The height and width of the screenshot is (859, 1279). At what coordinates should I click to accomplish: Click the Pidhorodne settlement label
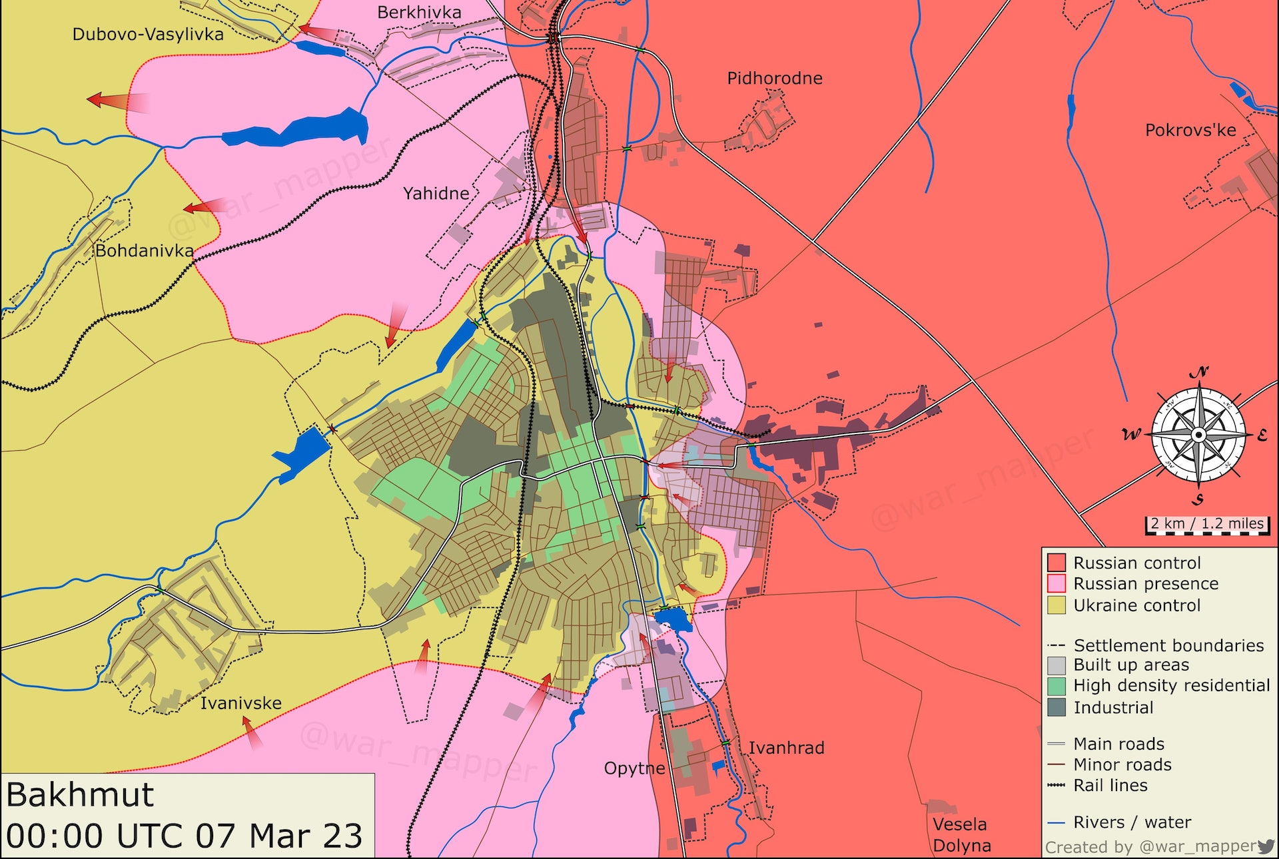click(774, 79)
